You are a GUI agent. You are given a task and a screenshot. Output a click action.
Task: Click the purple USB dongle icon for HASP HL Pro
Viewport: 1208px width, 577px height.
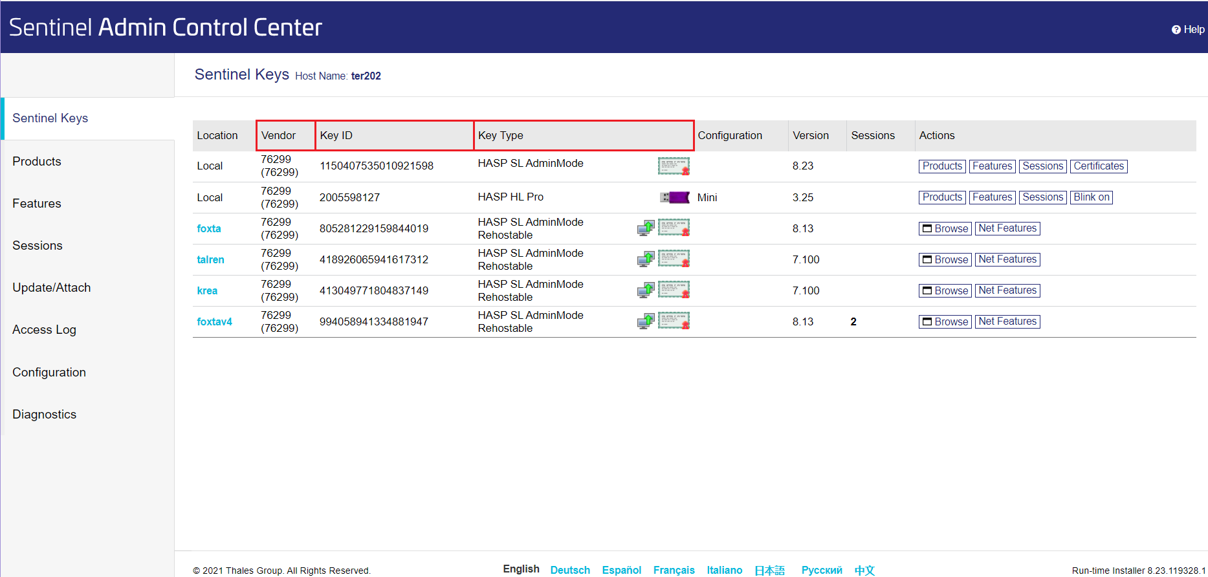[675, 197]
